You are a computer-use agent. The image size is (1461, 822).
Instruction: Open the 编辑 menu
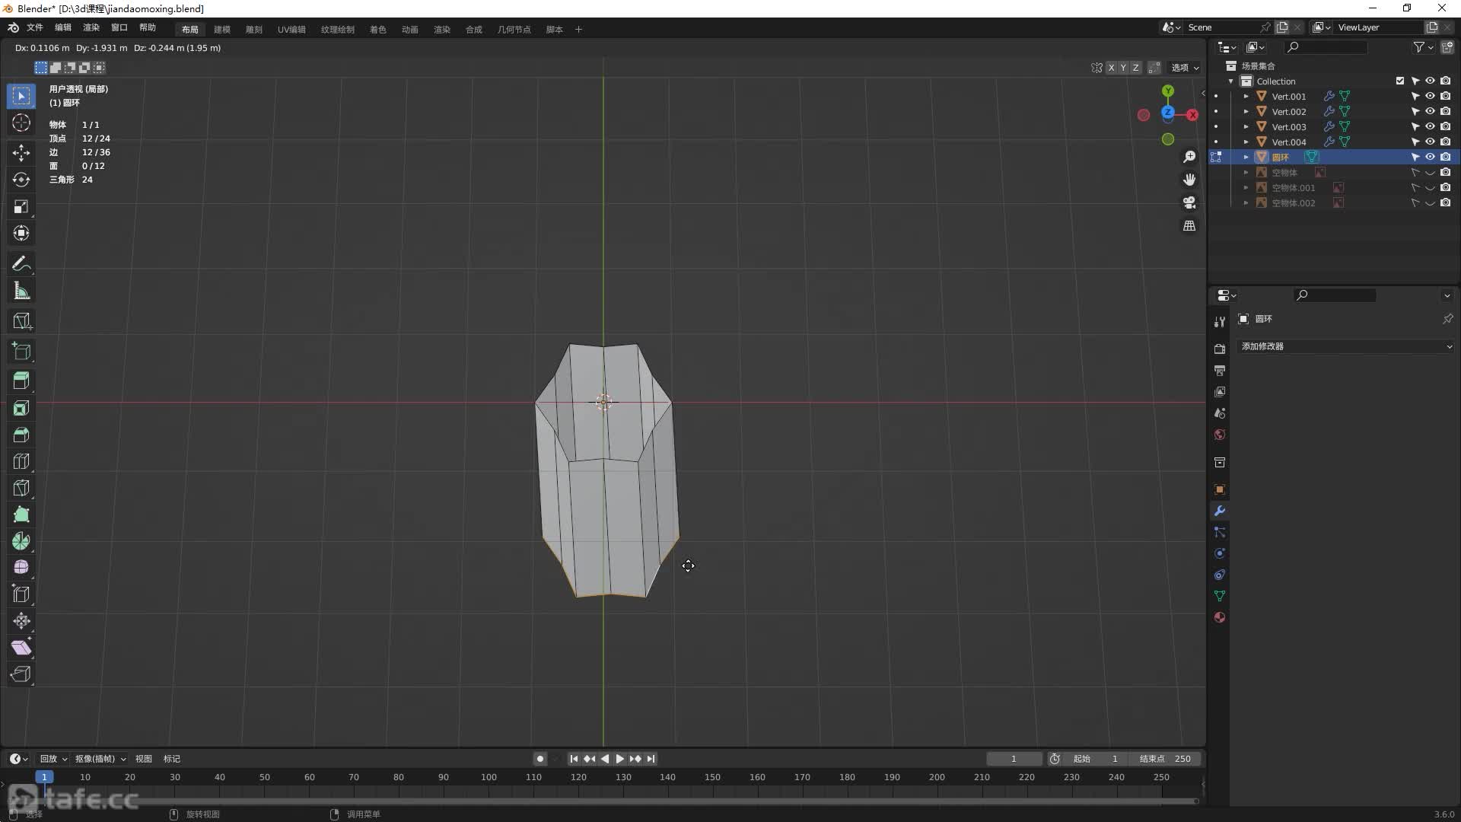pos(63,27)
